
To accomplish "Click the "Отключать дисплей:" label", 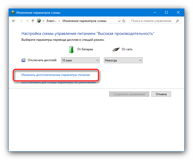I will pos(42,60).
